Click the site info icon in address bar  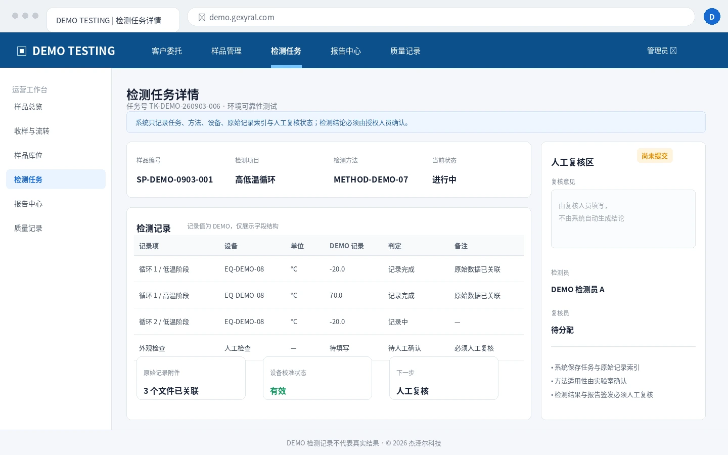[202, 17]
